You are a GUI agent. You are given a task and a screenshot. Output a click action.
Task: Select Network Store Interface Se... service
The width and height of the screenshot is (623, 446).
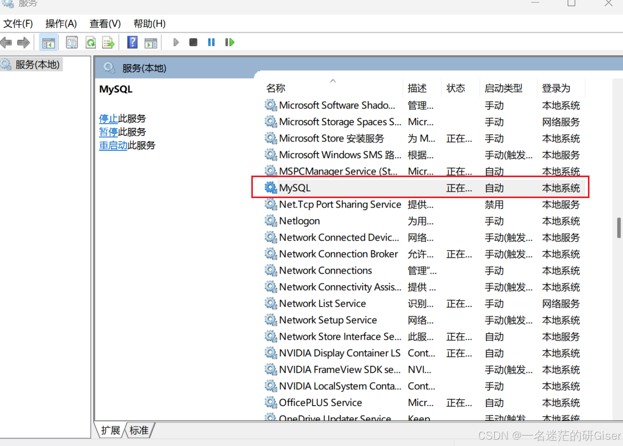340,336
